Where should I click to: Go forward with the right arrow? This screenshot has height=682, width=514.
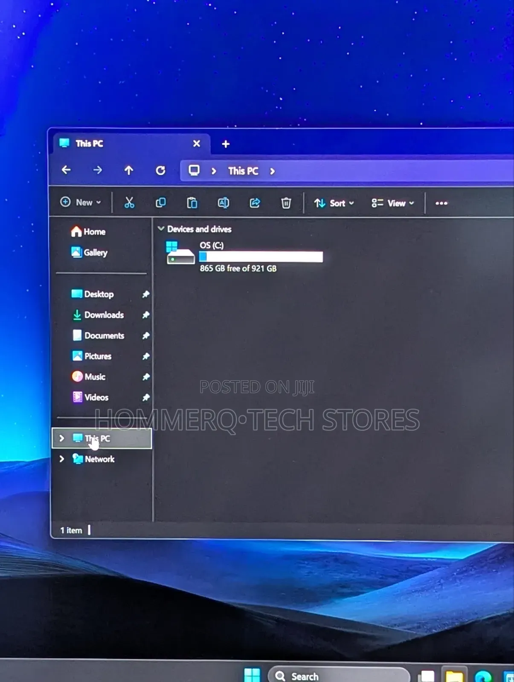click(98, 170)
